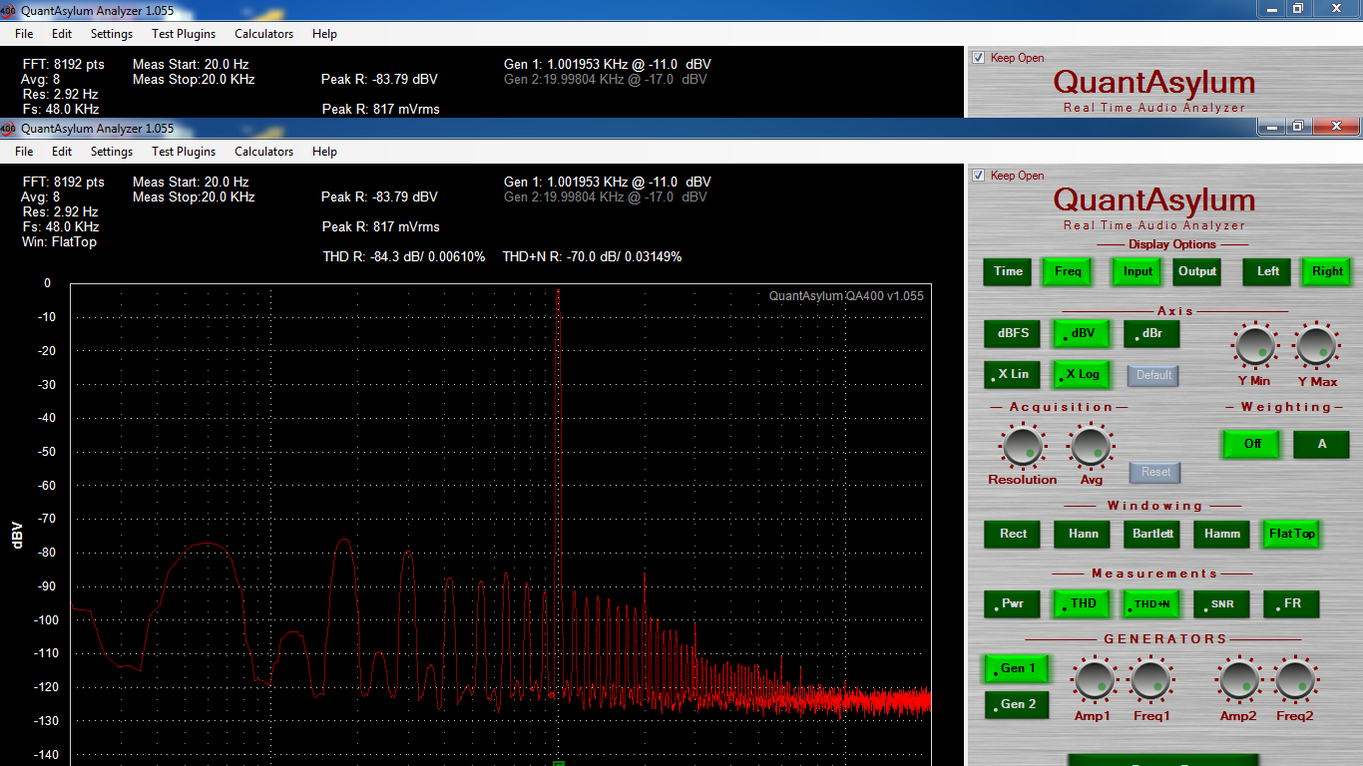1363x766 pixels.
Task: Open Calculators menu in back window
Action: coord(264,34)
